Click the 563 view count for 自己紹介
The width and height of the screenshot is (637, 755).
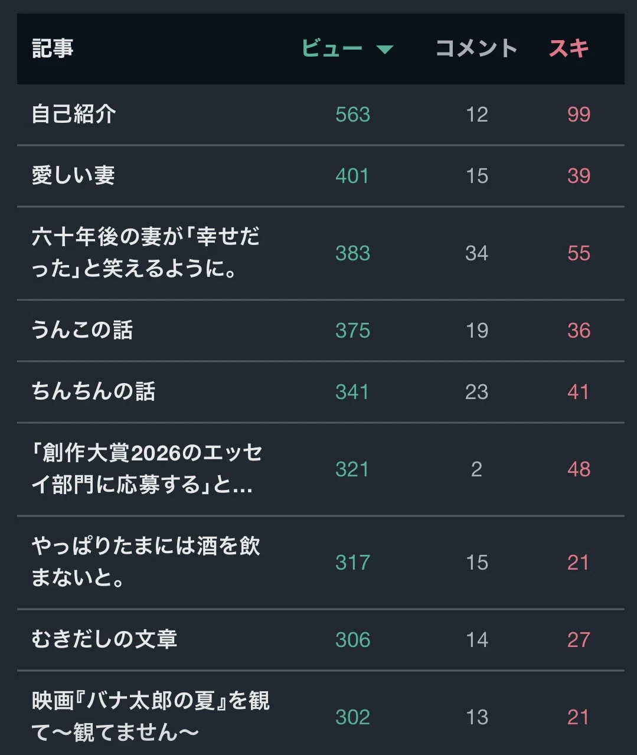coord(352,115)
